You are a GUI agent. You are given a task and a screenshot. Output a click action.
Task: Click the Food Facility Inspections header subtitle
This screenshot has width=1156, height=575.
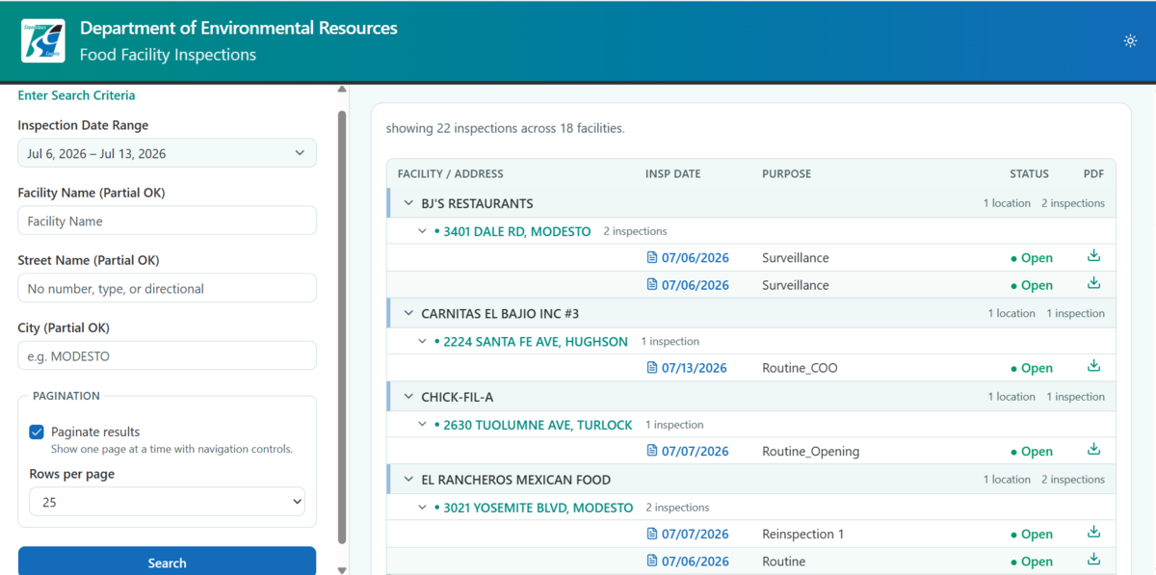click(168, 55)
